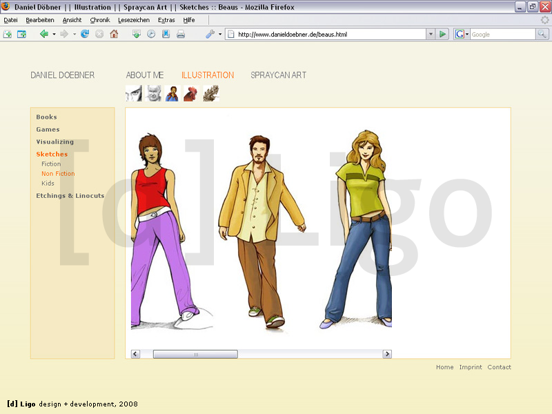This screenshot has height=414, width=552.
Task: Open the Fiction sub-category
Action: point(51,164)
